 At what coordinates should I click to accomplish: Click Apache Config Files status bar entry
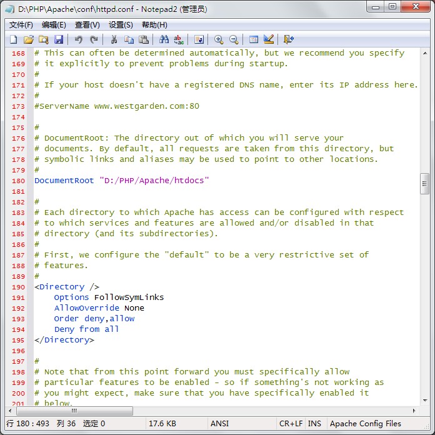pos(366,424)
